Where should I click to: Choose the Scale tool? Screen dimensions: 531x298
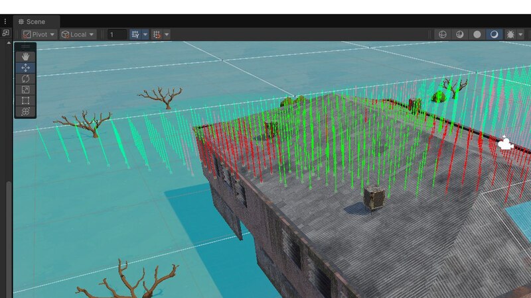(x=26, y=89)
